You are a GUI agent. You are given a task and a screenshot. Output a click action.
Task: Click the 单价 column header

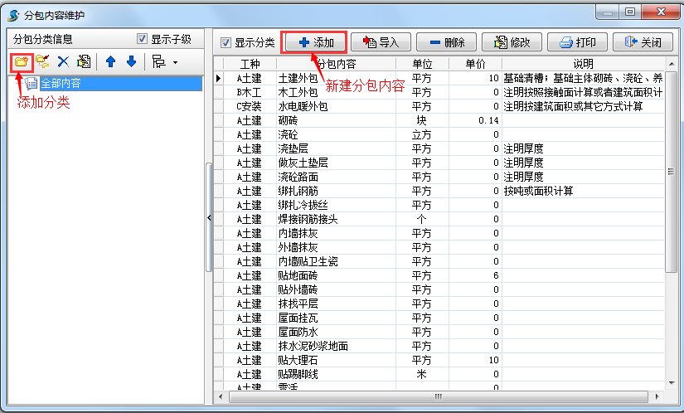click(x=475, y=63)
